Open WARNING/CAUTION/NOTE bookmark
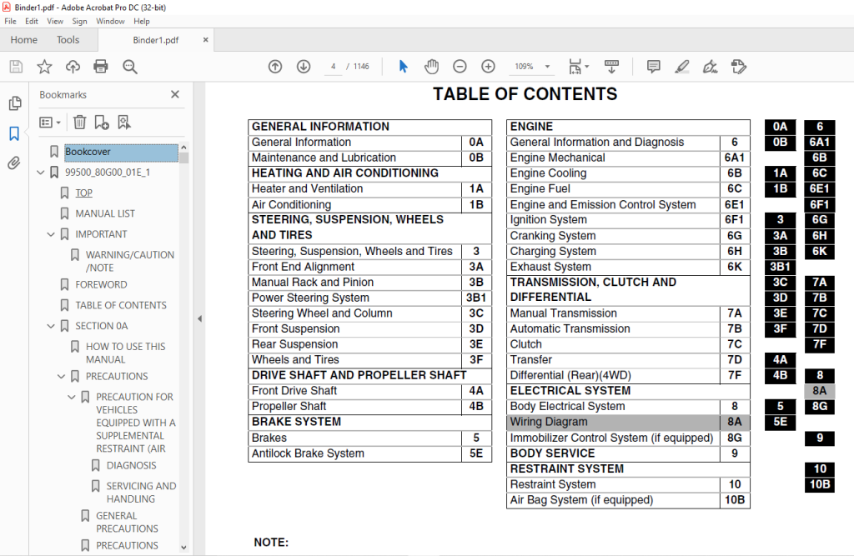The image size is (854, 556). [x=130, y=261]
